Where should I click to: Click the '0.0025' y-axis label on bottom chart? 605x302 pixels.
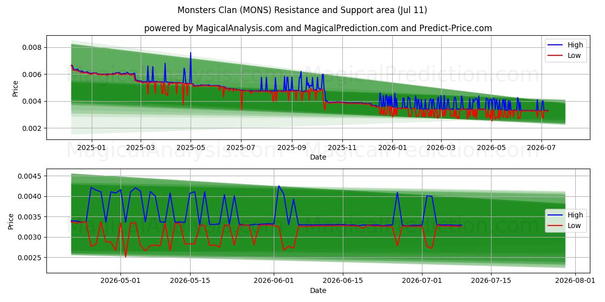[x=31, y=258]
